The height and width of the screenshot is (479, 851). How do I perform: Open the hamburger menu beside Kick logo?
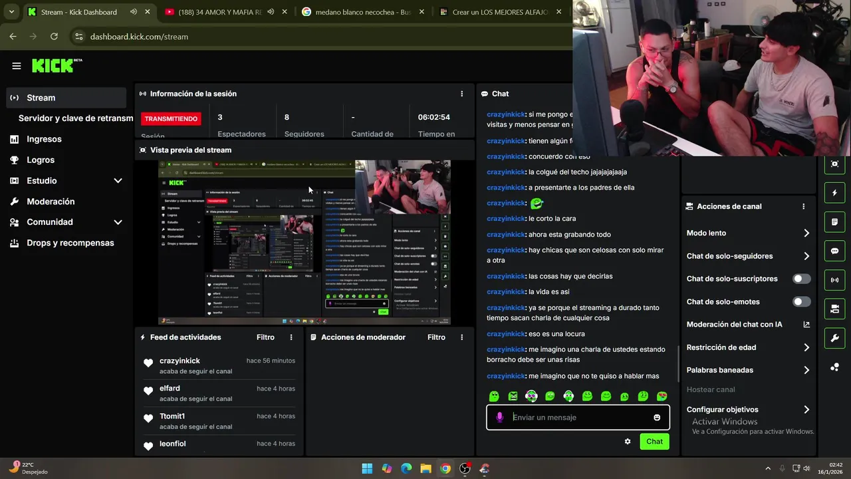click(17, 66)
